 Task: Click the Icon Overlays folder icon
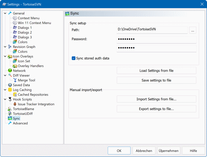[10, 56]
